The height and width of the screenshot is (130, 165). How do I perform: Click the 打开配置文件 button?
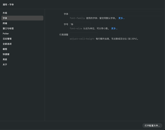152,126
